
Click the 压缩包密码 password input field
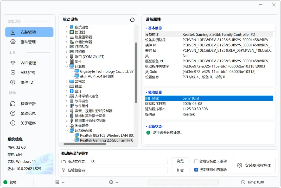point(129,170)
